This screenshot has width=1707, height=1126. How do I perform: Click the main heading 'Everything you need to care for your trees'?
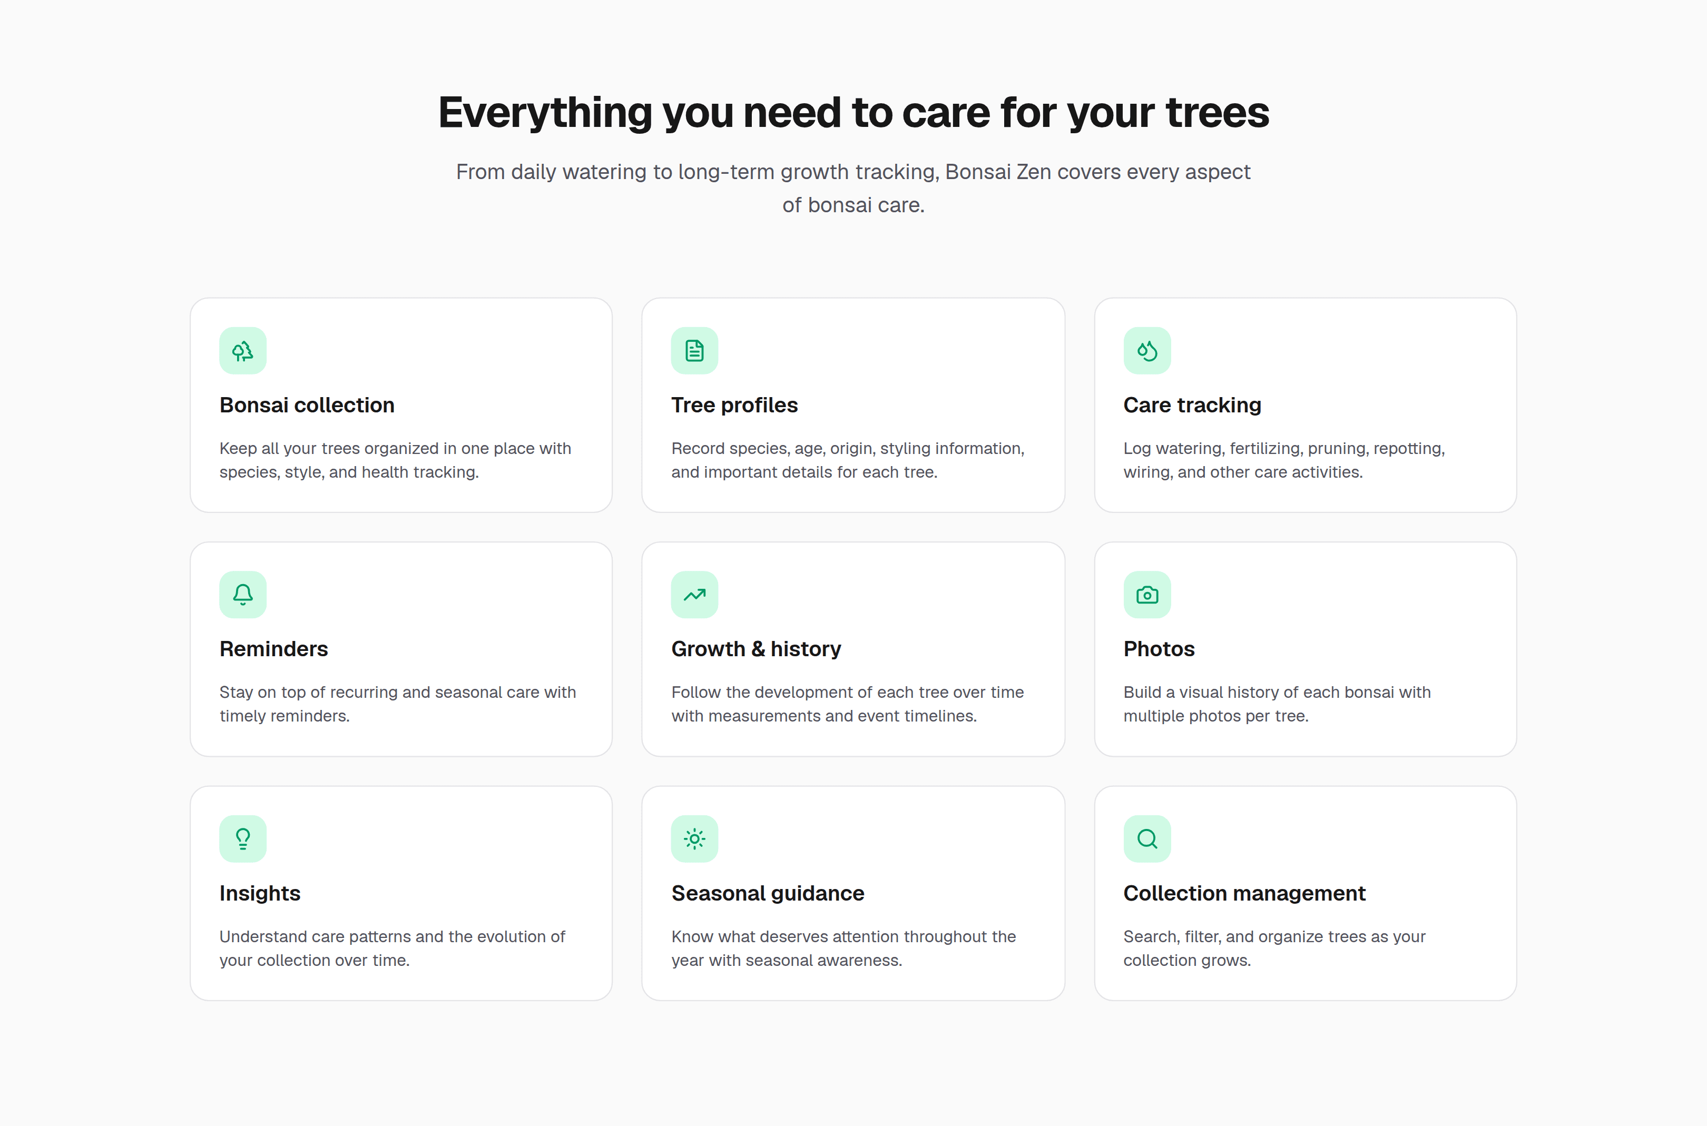pos(854,113)
